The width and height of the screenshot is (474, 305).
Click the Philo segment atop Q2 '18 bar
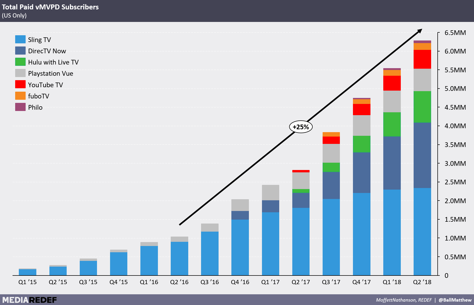(422, 42)
